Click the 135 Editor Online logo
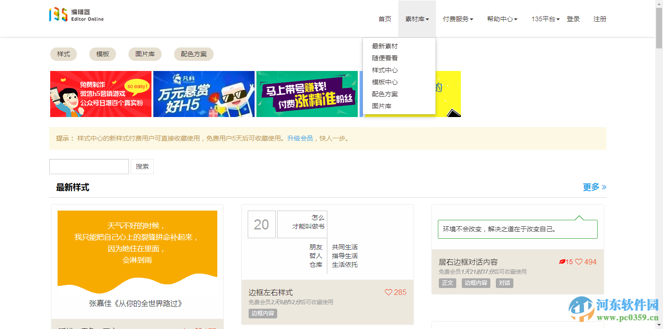 point(76,15)
